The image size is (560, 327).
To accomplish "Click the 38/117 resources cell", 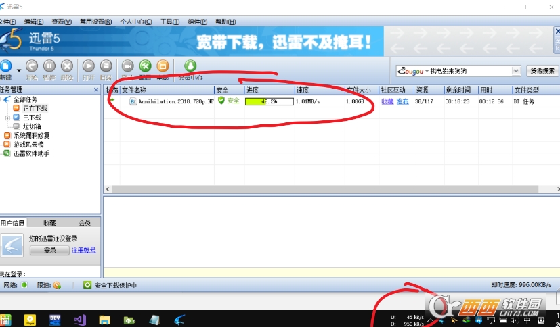I will point(425,101).
